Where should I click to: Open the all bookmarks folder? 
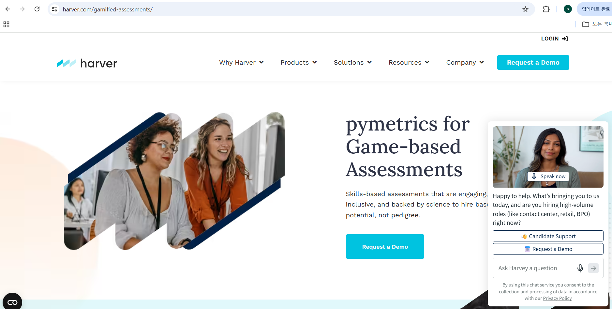(x=596, y=24)
